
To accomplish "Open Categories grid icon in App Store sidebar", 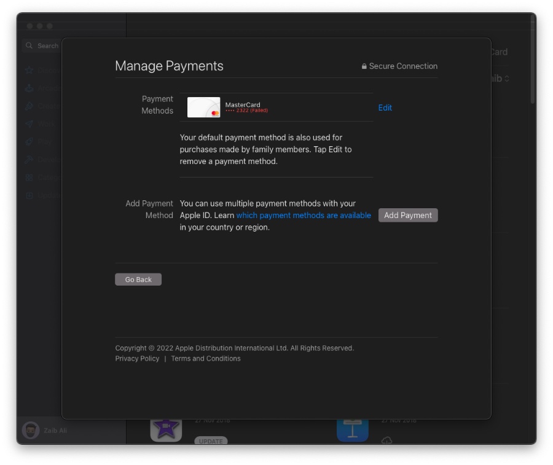I will tap(29, 178).
